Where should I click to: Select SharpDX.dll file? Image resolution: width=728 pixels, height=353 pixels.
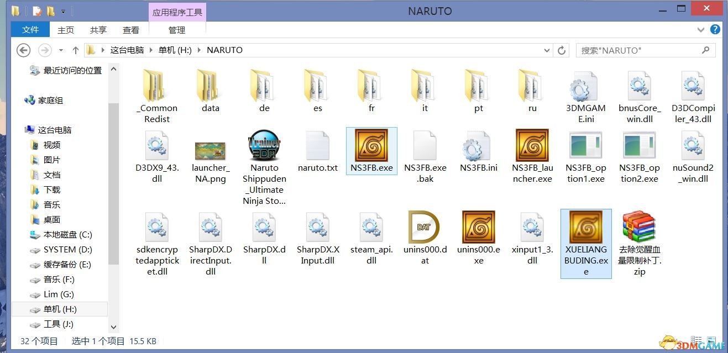(264, 238)
